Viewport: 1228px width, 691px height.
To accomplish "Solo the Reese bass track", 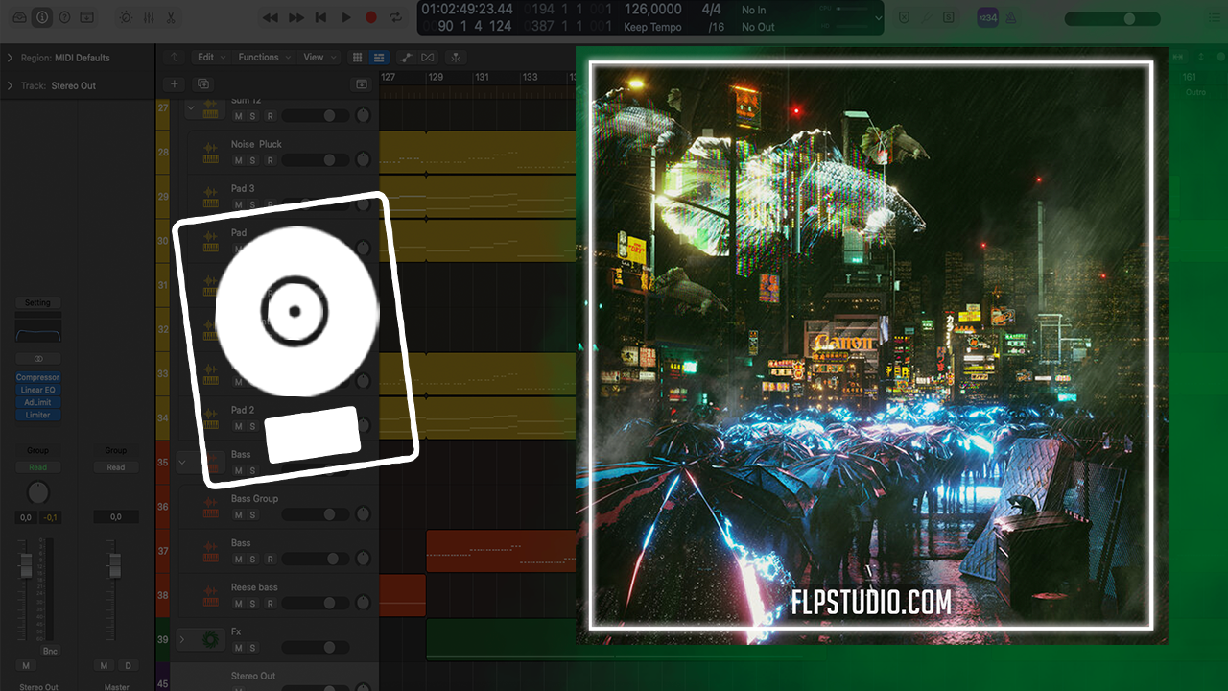I will [x=252, y=604].
